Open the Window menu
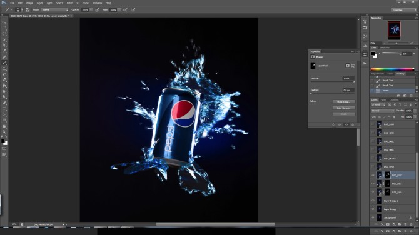This screenshot has height=235, width=419. [x=97, y=3]
